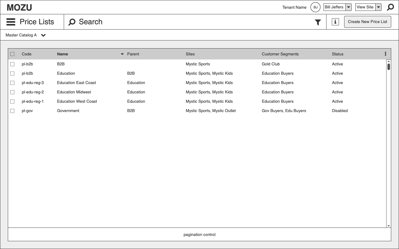Click the Name column sort arrow
The height and width of the screenshot is (249, 399).
pyautogui.click(x=122, y=54)
